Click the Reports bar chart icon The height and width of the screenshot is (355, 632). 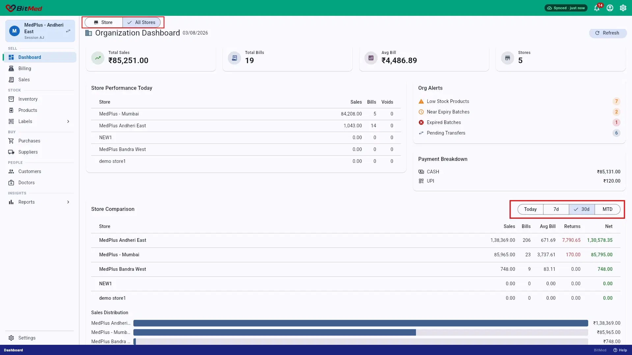pyautogui.click(x=11, y=202)
